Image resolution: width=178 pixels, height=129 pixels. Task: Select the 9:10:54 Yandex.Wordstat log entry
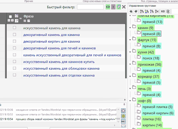(58, 119)
